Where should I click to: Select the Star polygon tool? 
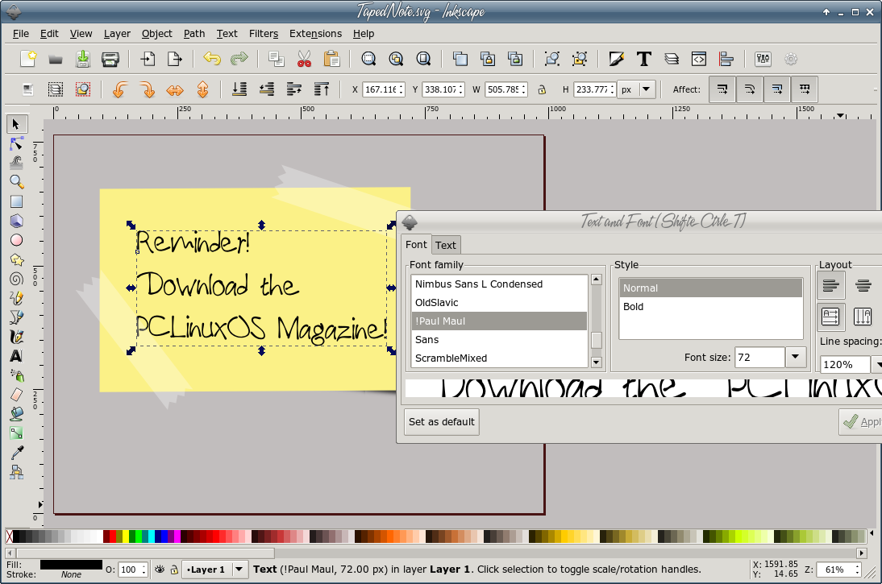point(16,259)
